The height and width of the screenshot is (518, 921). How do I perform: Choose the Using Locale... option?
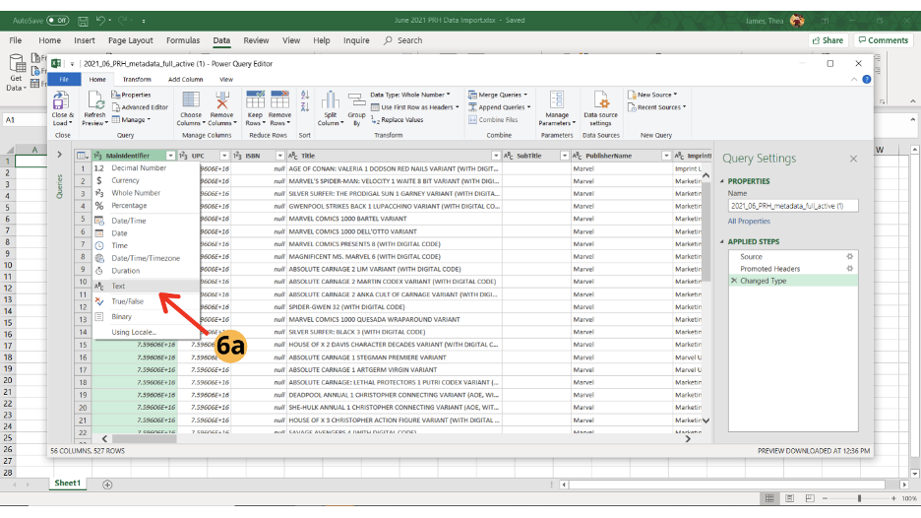pyautogui.click(x=147, y=332)
